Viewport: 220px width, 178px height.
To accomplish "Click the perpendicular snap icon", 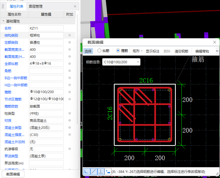I will [101, 171].
